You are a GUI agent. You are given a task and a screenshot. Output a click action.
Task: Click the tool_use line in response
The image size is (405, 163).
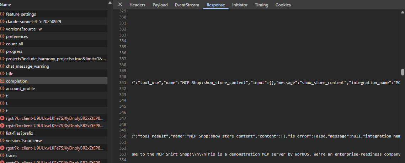[x=266, y=83]
